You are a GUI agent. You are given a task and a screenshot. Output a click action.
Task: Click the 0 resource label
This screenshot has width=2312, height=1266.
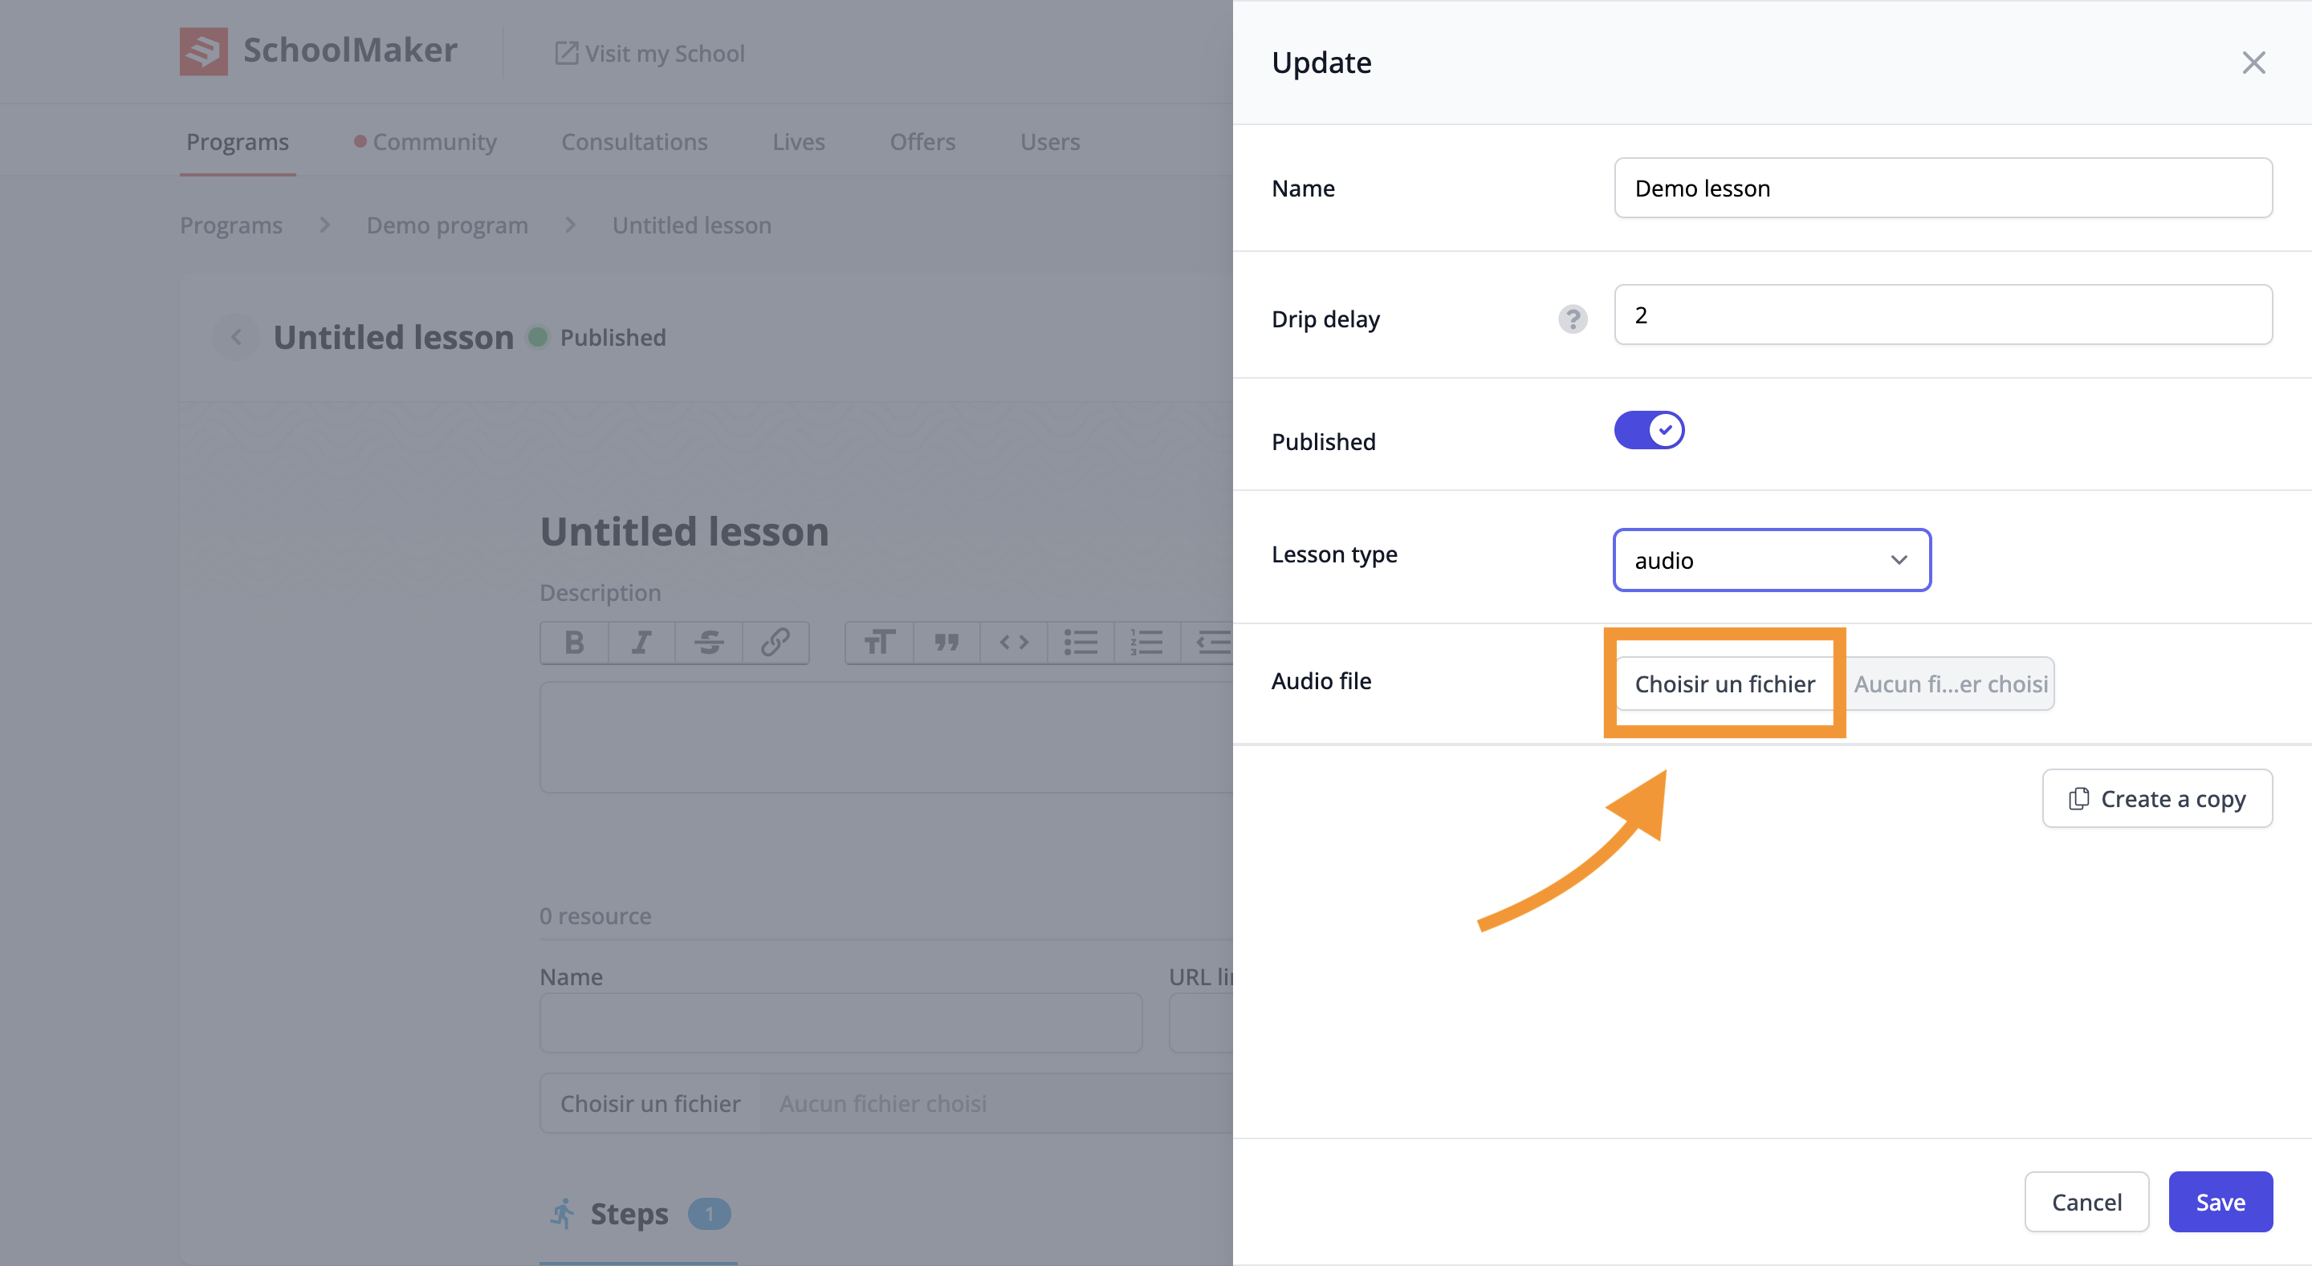(x=595, y=916)
